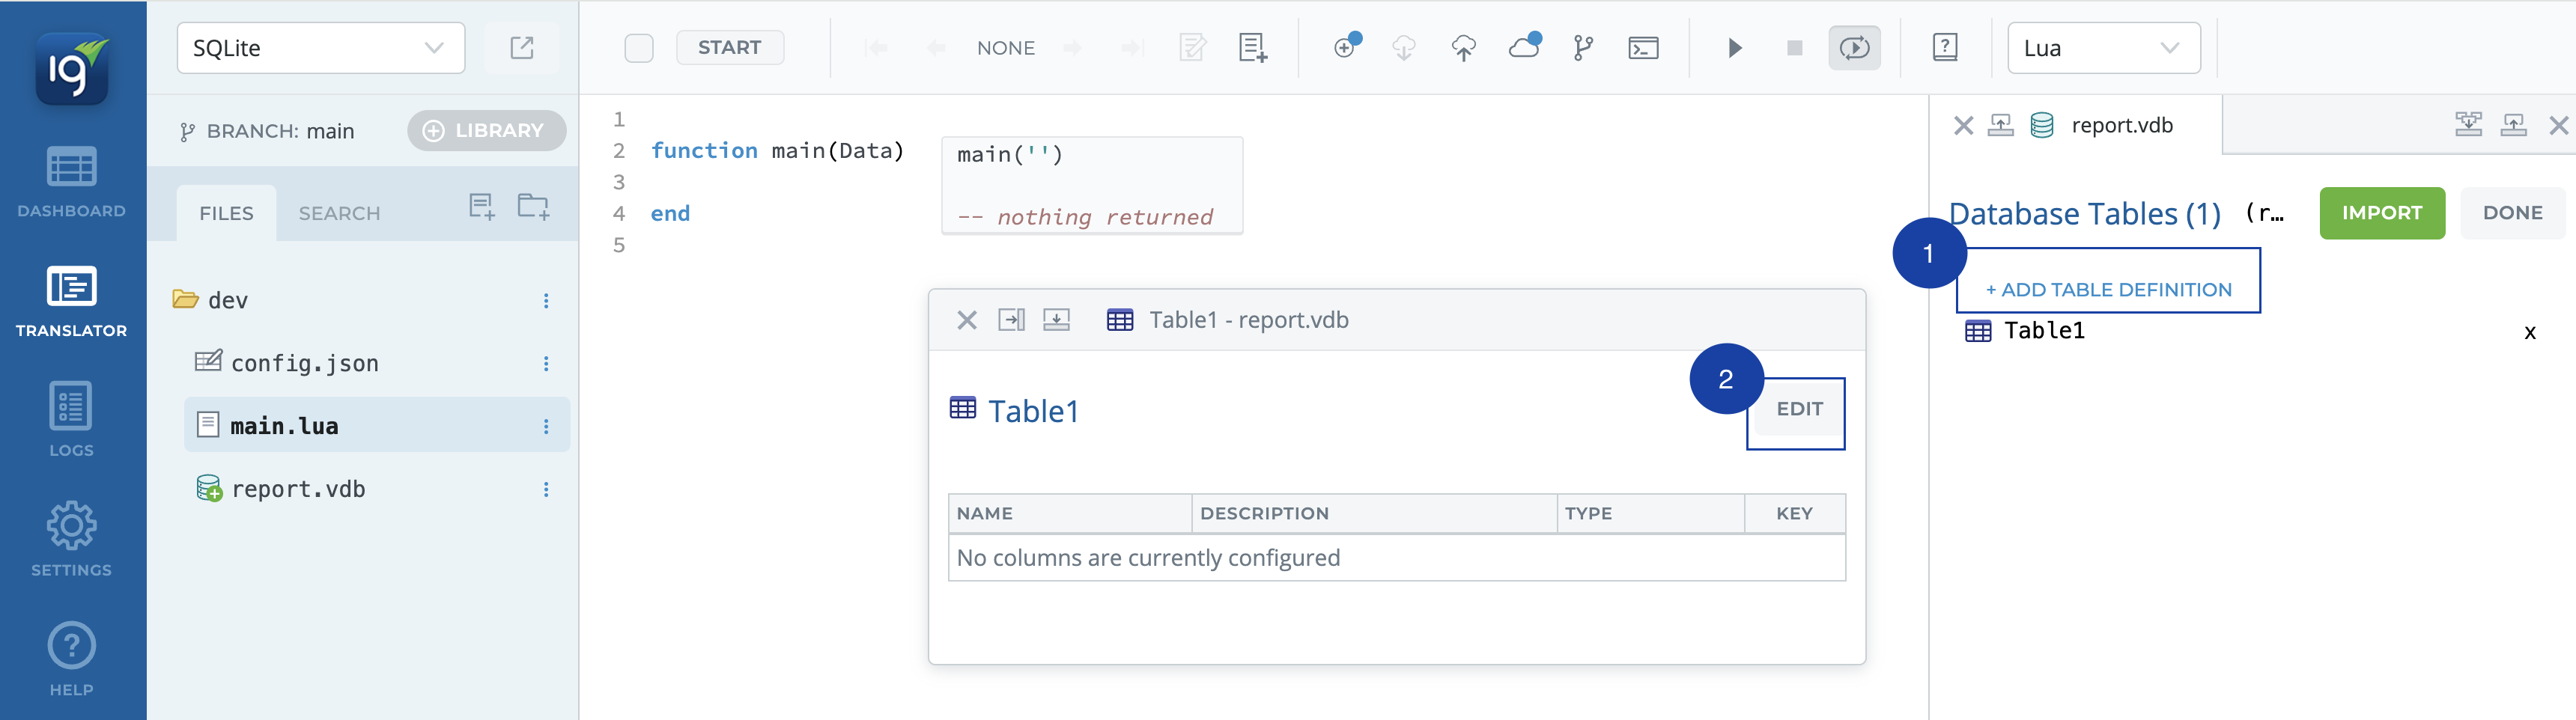Viewport: 2576px width, 720px height.
Task: Open the Logs section
Action: [72, 420]
